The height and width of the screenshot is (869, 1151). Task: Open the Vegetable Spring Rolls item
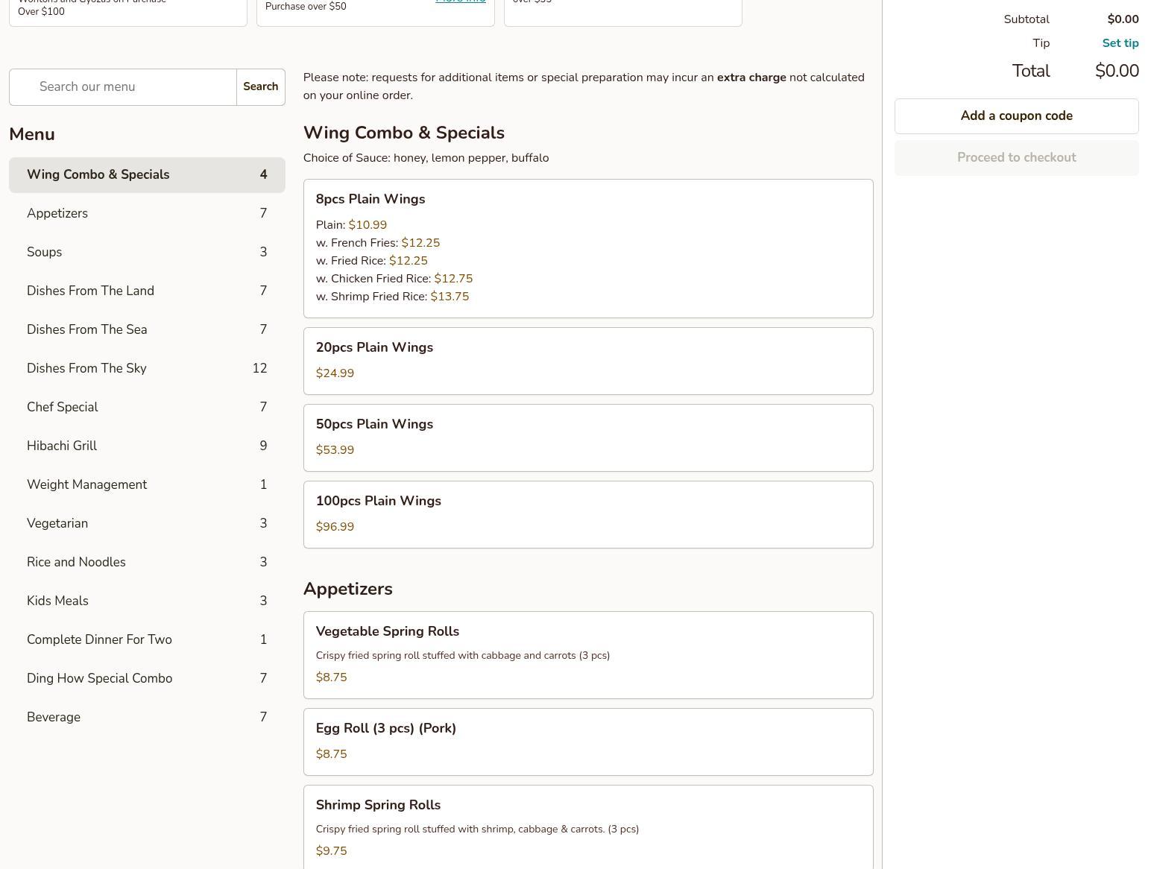tap(587, 655)
